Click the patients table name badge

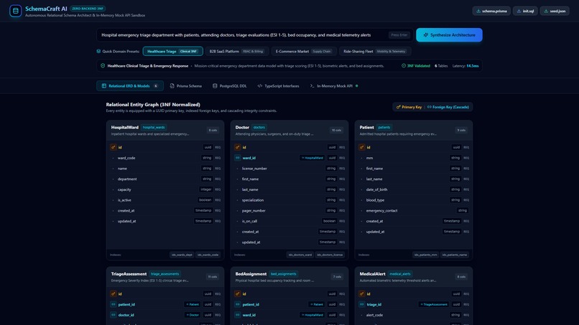point(384,127)
